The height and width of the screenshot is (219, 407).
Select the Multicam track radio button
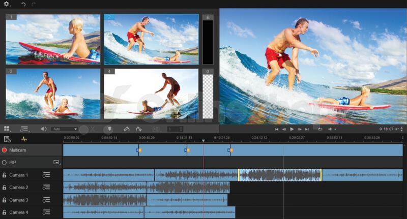tap(4, 150)
